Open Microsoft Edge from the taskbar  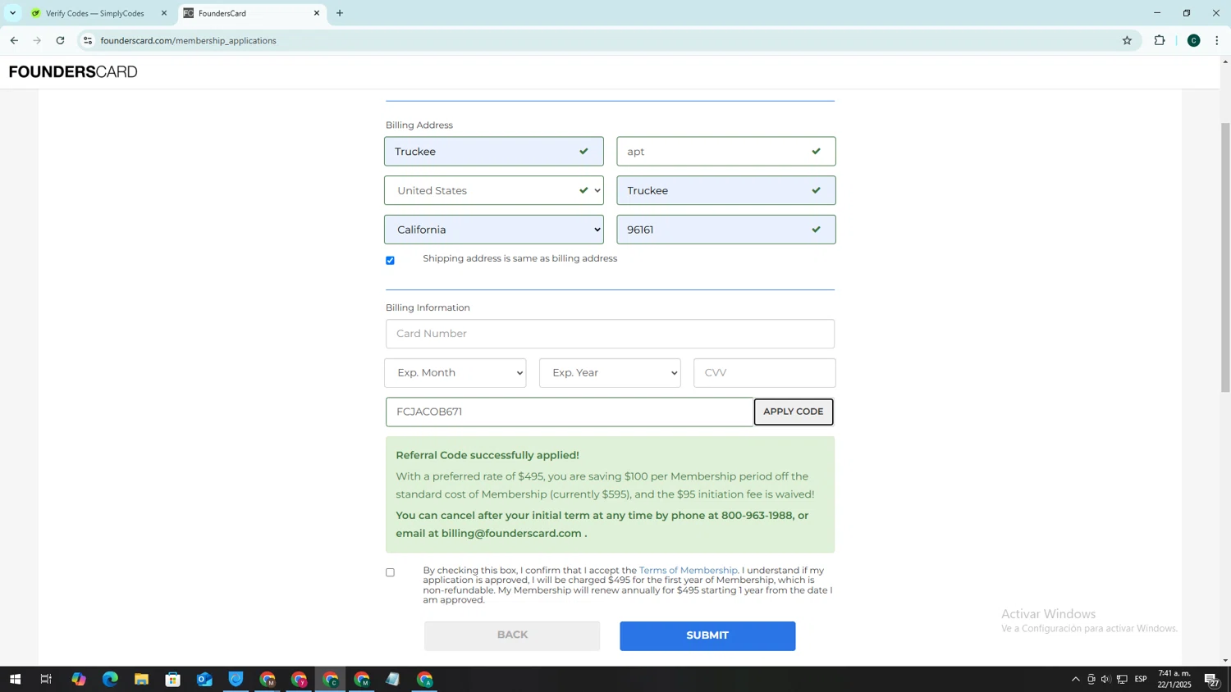tap(110, 679)
